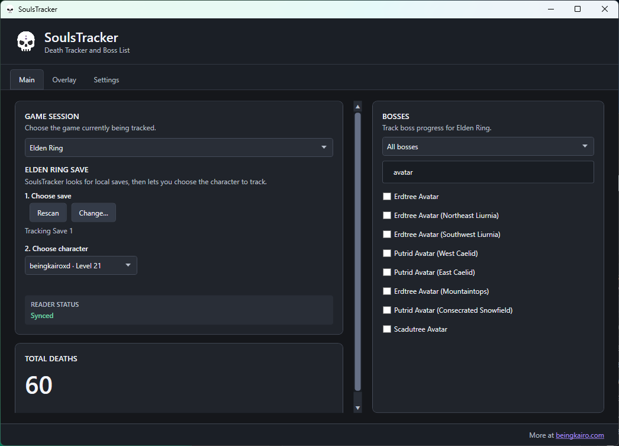Screen dimensions: 619x446
Task: Check the Erdtree Avatar checkbox
Action: click(387, 196)
